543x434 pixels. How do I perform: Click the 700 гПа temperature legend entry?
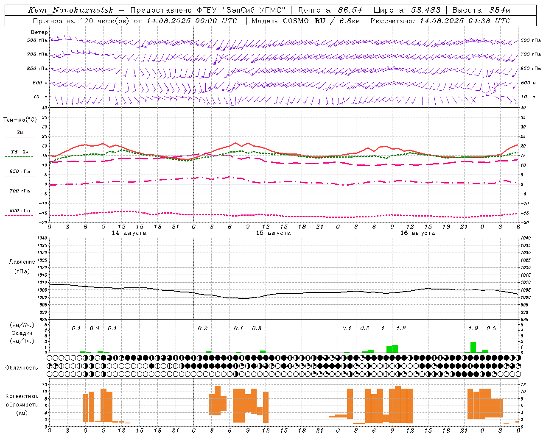pyautogui.click(x=20, y=191)
